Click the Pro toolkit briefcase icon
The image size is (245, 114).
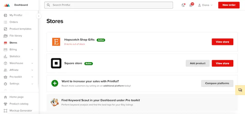(6, 77)
